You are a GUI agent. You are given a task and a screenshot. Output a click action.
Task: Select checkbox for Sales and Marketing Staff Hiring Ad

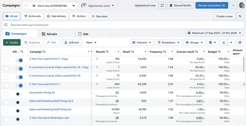point(6,111)
